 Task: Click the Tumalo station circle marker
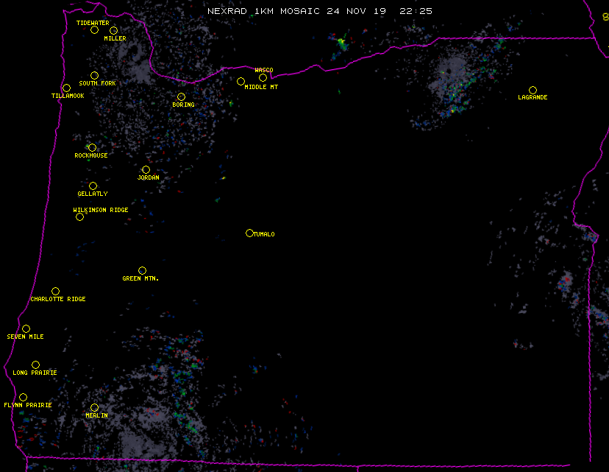[x=249, y=233]
